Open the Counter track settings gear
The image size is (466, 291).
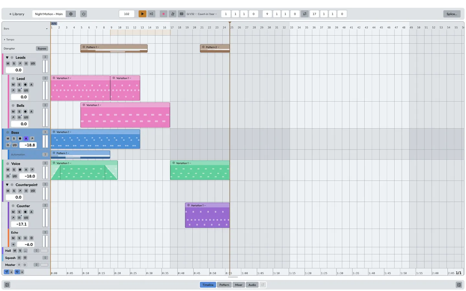pos(13,206)
